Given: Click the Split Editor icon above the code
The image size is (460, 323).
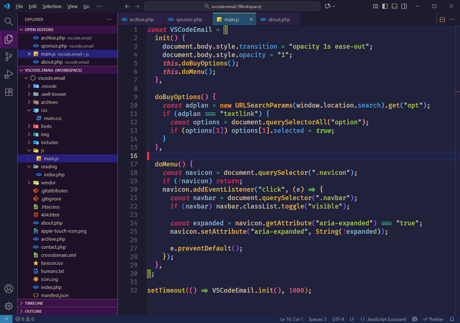Looking at the screenshot, I should tap(442, 19).
